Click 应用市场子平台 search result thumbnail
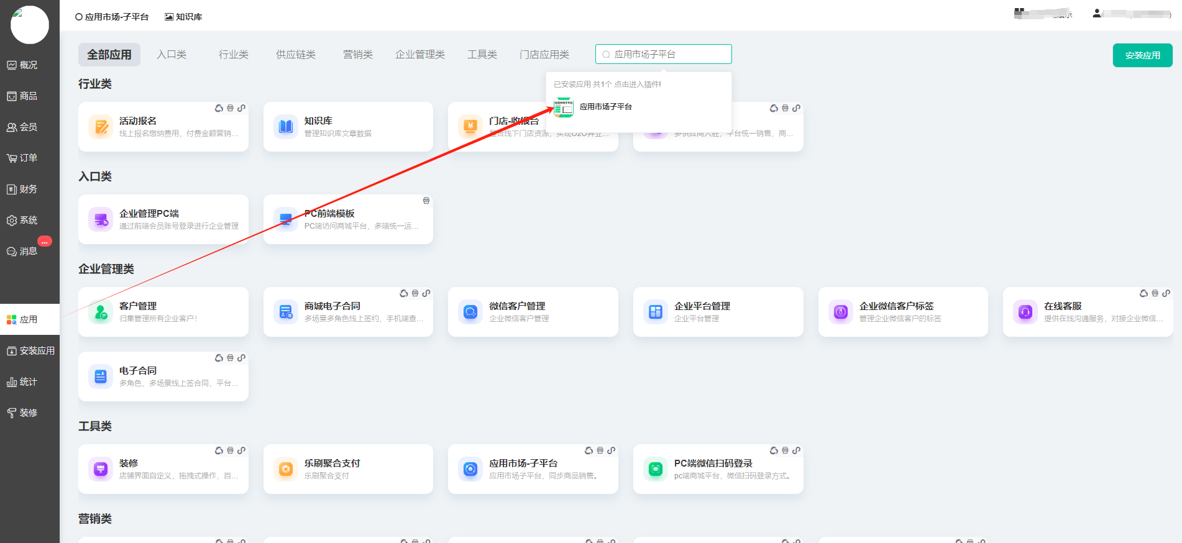The image size is (1182, 543). pyautogui.click(x=564, y=107)
